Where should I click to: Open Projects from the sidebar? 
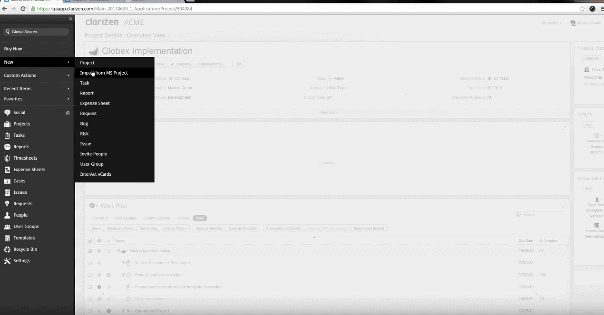pyautogui.click(x=21, y=124)
